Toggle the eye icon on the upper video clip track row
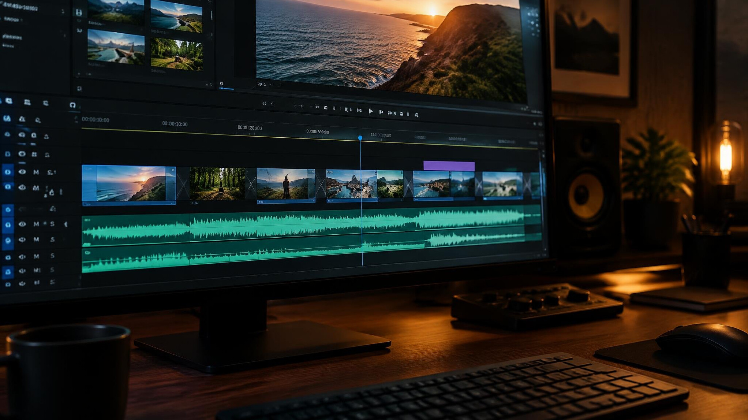 (x=22, y=172)
